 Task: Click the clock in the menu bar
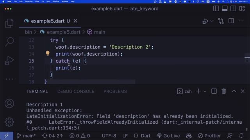[x=243, y=2]
